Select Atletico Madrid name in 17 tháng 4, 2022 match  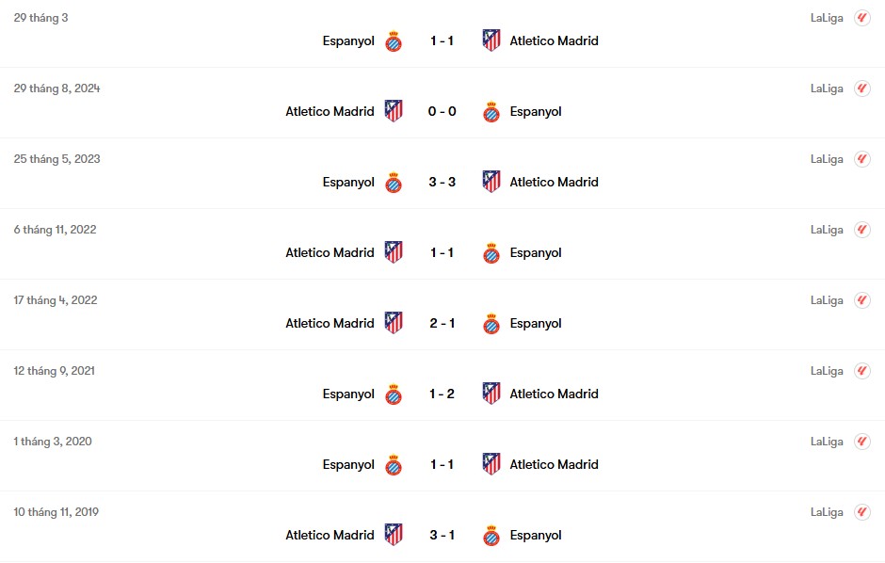pyautogui.click(x=330, y=323)
